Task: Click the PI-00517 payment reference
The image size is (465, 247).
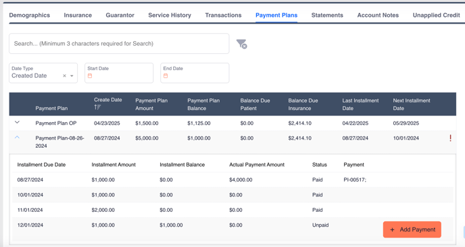Action: (355, 180)
